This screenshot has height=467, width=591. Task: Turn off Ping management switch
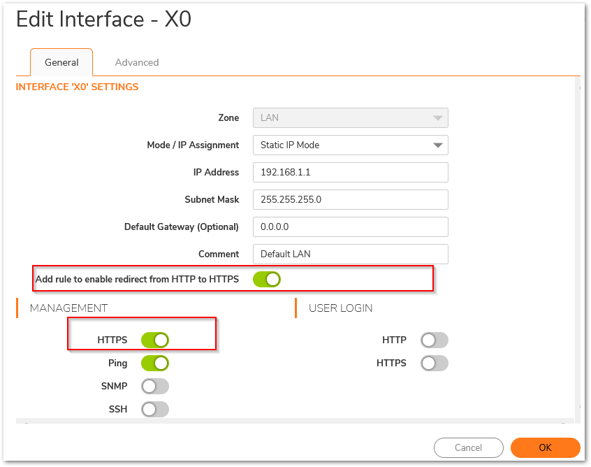(x=155, y=364)
